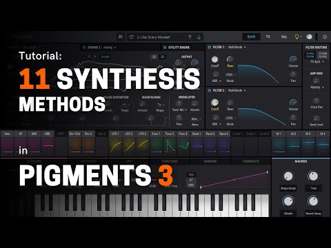Screen dimensions: 331x248
Task: Select second Filter Routing mode button
Action: 323,55
